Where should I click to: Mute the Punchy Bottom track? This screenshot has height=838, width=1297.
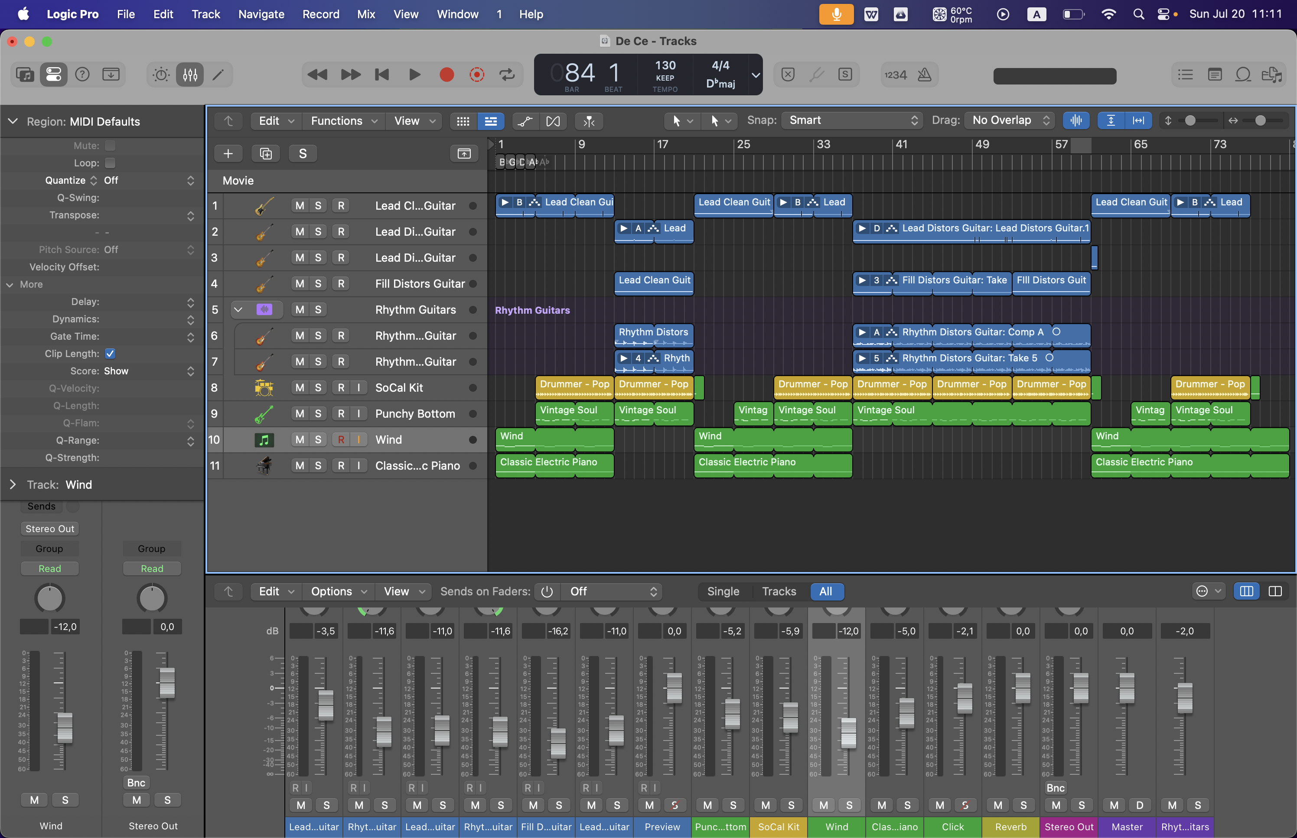300,413
